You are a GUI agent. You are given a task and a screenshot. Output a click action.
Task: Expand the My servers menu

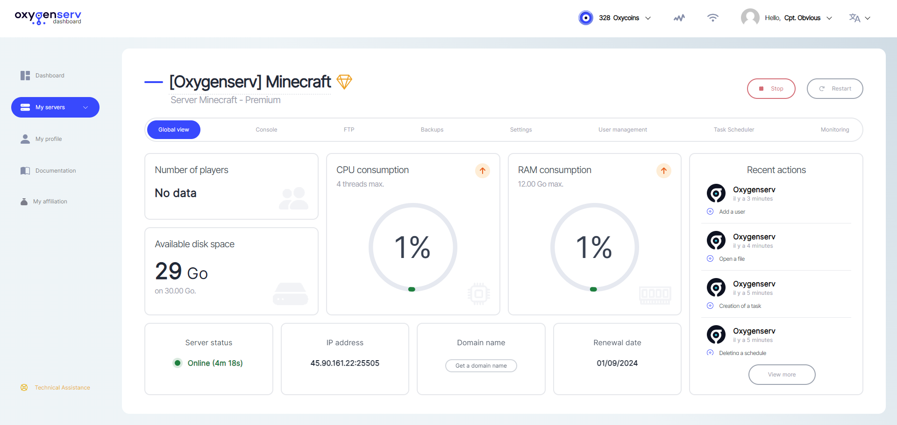tap(55, 107)
